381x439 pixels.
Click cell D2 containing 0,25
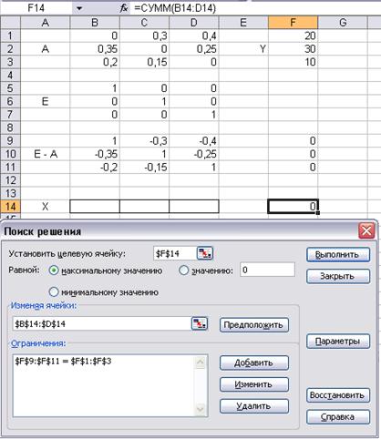tap(194, 49)
